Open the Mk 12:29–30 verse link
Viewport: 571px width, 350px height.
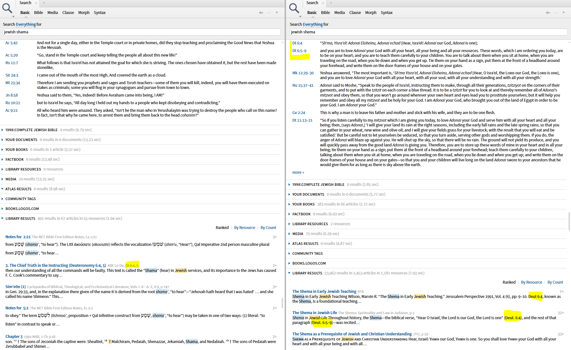(x=303, y=73)
